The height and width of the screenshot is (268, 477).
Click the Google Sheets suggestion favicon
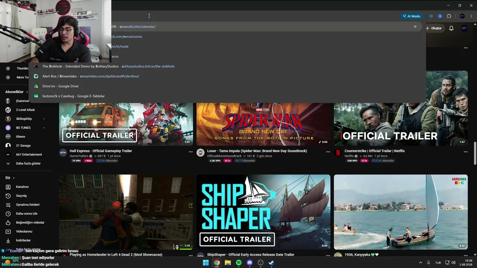tap(36, 96)
